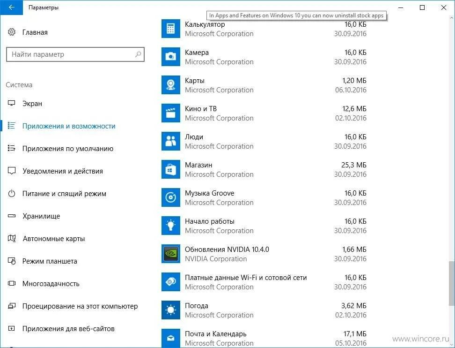The height and width of the screenshot is (348, 455).
Task: Select Почта и Календарь app name
Action: (216, 334)
